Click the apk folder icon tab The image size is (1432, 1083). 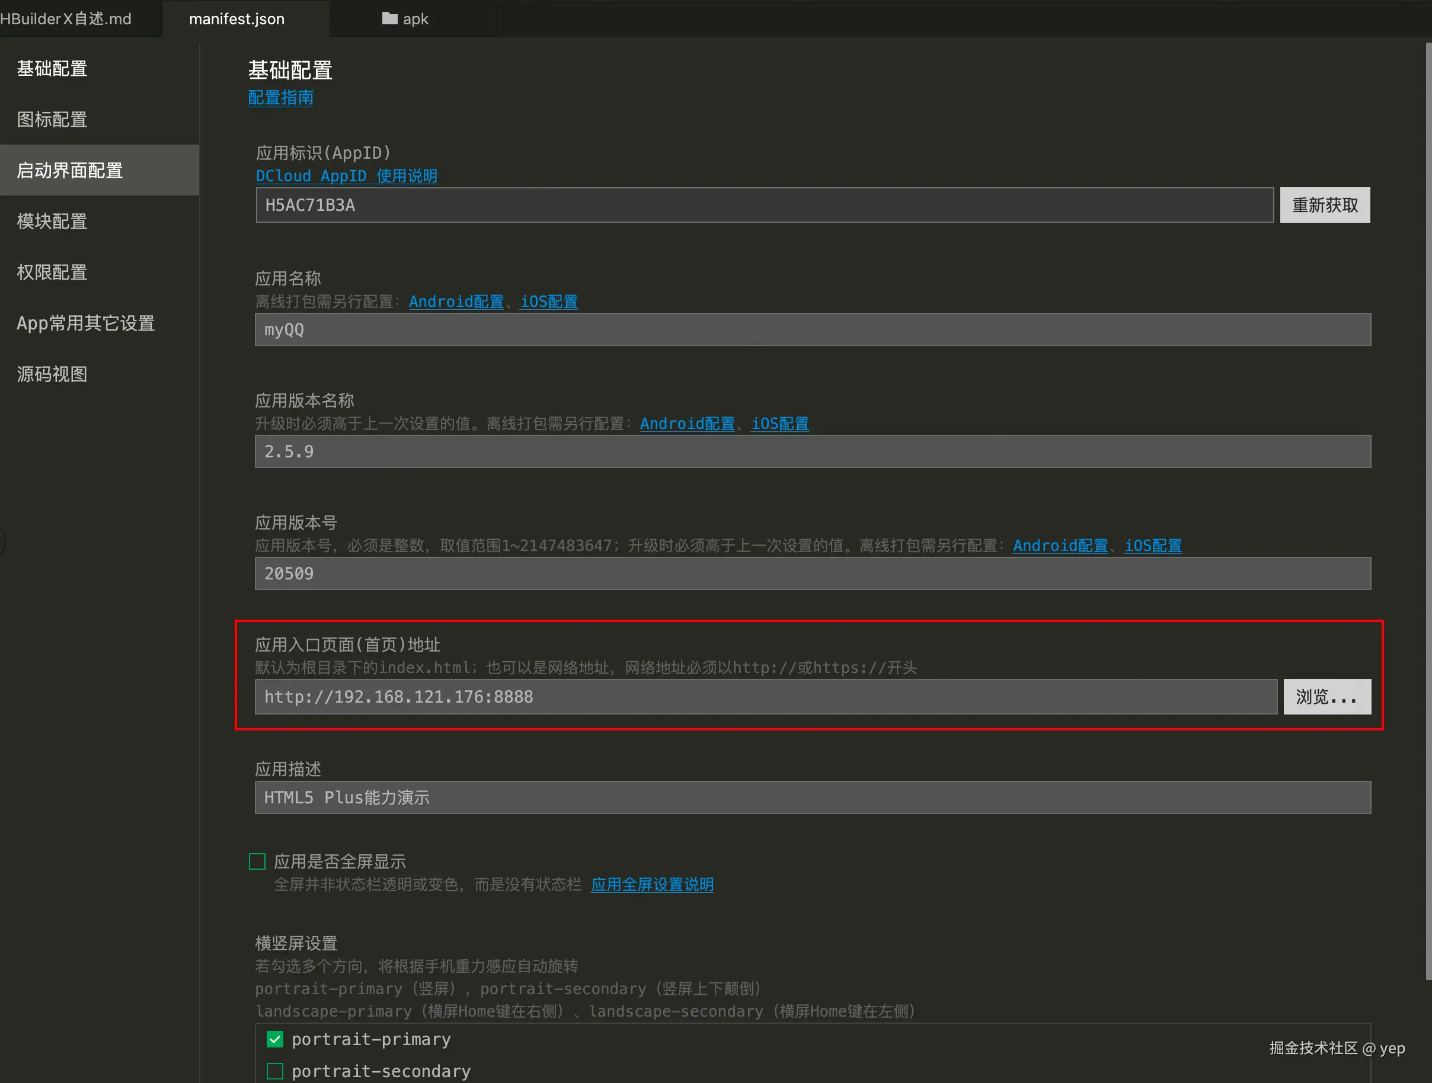coord(405,19)
